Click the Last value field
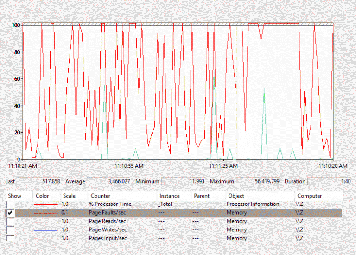Viewport: 356px width, 255px height. point(40,181)
